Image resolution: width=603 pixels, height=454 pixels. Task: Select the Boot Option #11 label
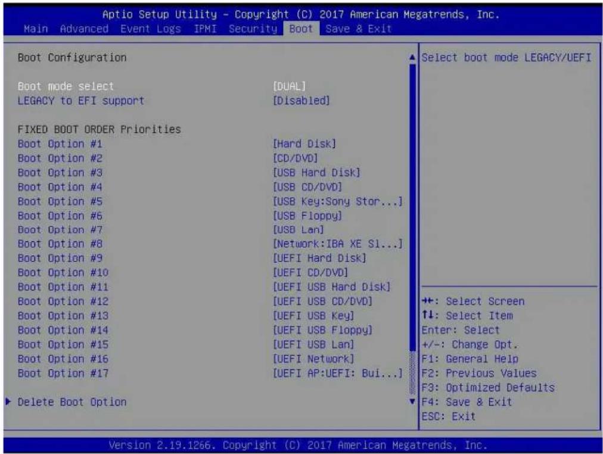[x=63, y=287]
